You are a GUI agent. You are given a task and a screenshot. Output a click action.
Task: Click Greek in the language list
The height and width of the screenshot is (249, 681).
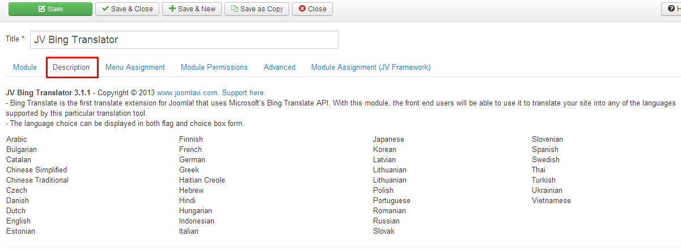[189, 170]
